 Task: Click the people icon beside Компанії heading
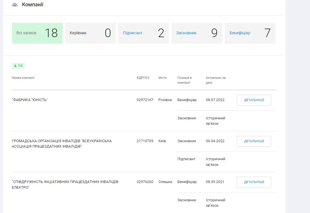(x=15, y=5)
